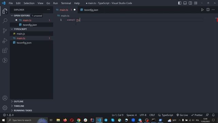Viewport: 218px width, 123px height.
Task: Open the Terminal menu
Action: (x=66, y=3)
